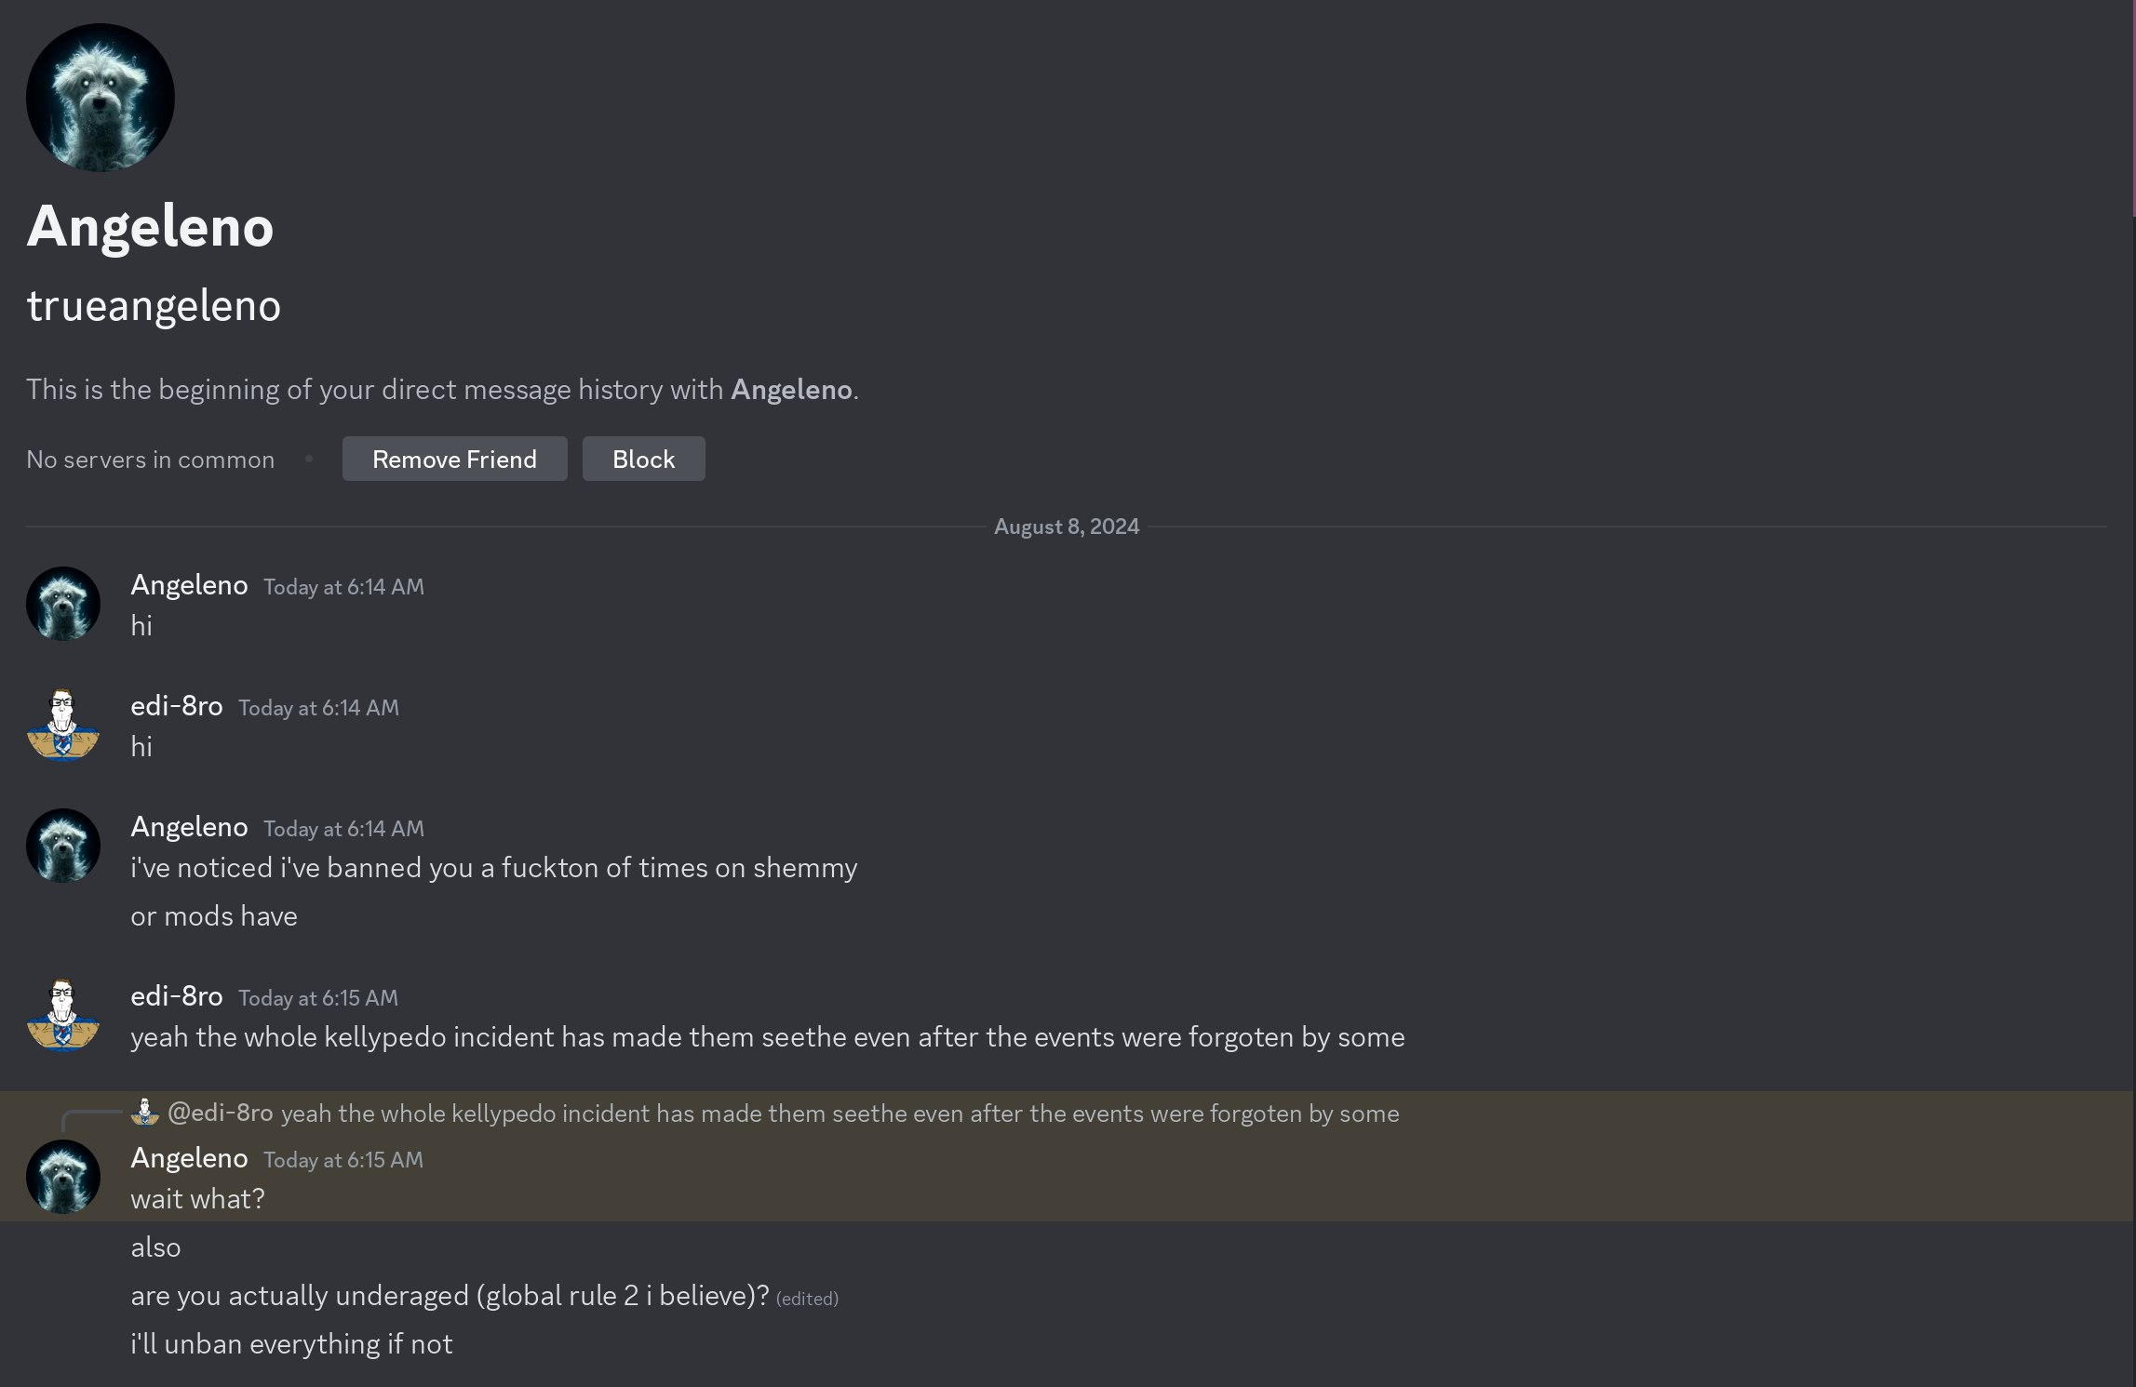Screen dimensions: 2136x1387
Task: Click the "(edited)" label on underaged message
Action: (x=807, y=1299)
